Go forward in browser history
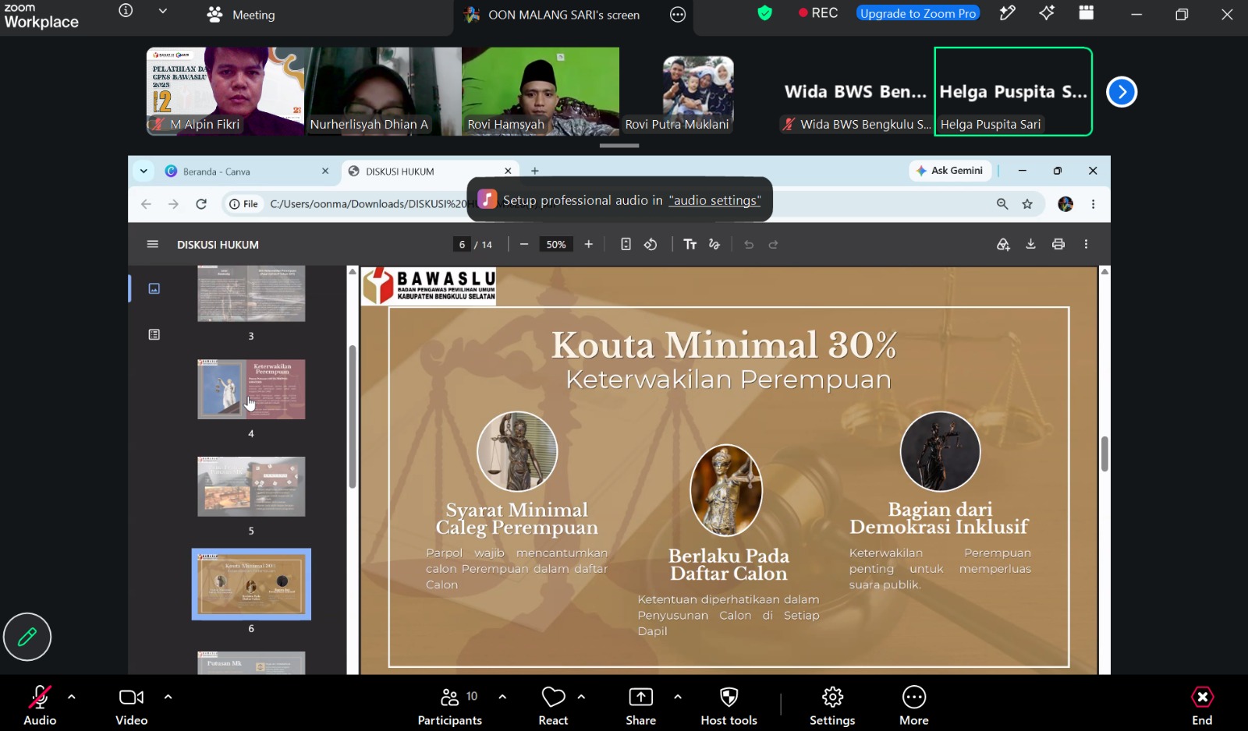1248x731 pixels. click(173, 204)
